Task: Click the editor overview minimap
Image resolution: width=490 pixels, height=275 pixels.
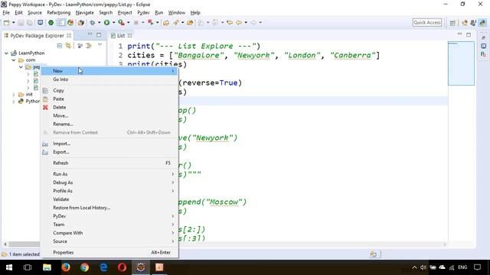Action: tap(461, 63)
